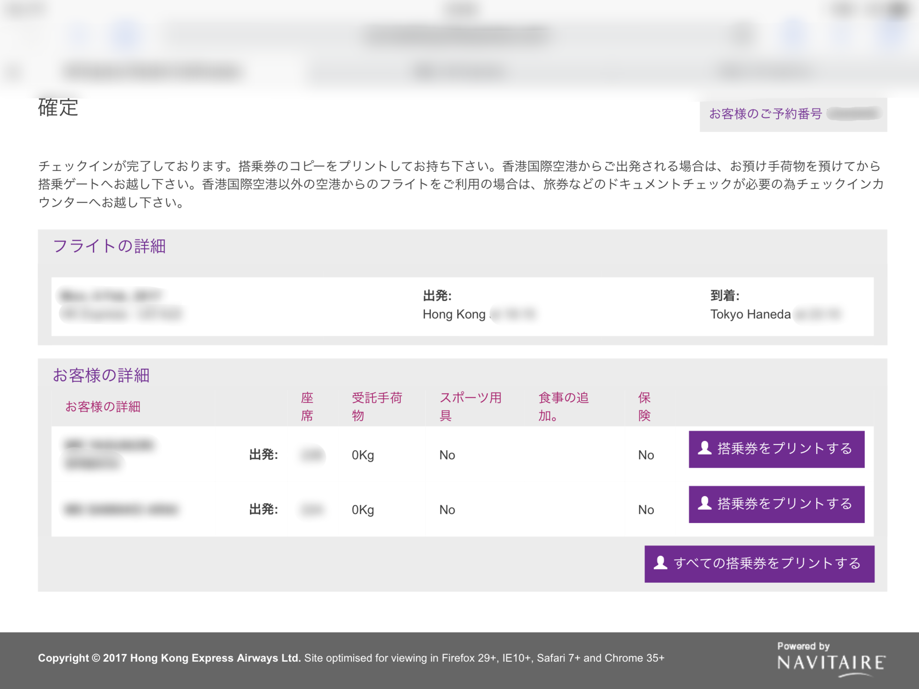Click 0Kg baggage value in first row
This screenshot has height=689, width=919.
(x=363, y=455)
